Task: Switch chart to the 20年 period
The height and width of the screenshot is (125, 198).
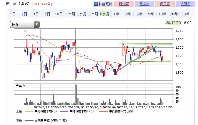Action: click(174, 14)
